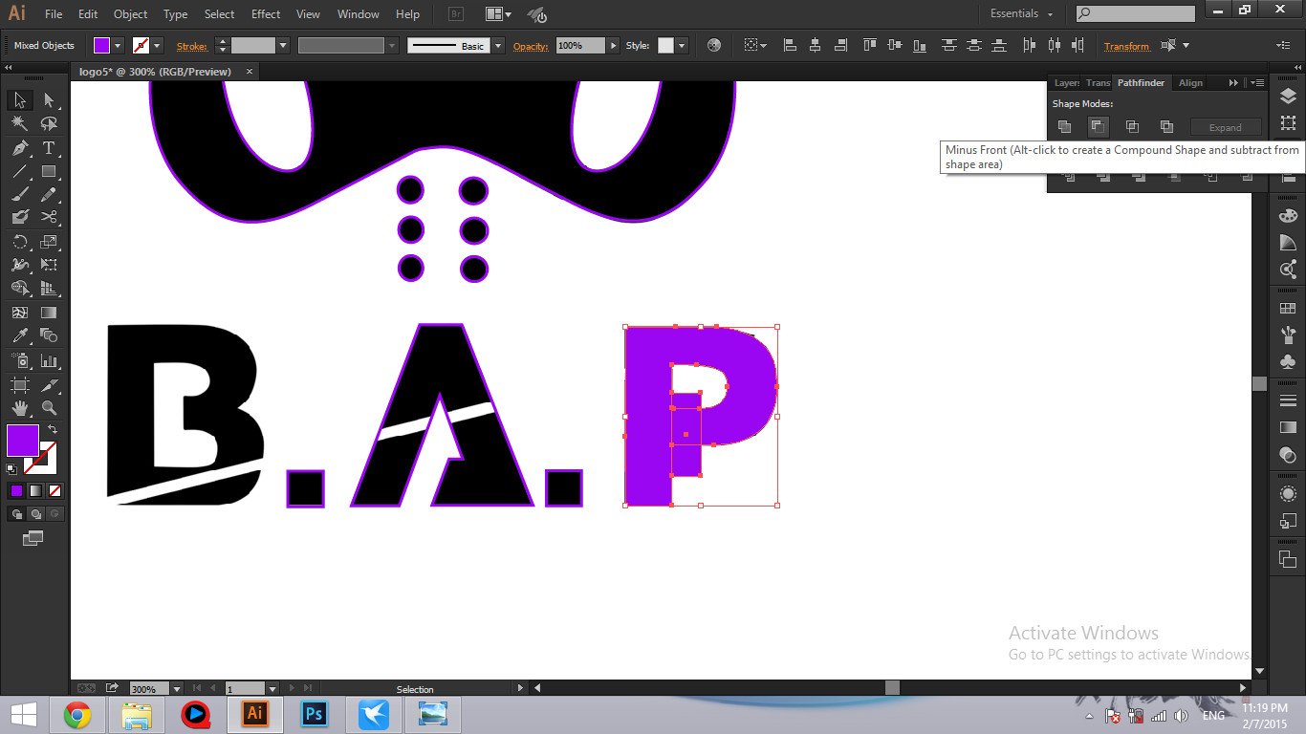The height and width of the screenshot is (734, 1306).
Task: Enable Draw Normal mode
Action: pyautogui.click(x=16, y=513)
